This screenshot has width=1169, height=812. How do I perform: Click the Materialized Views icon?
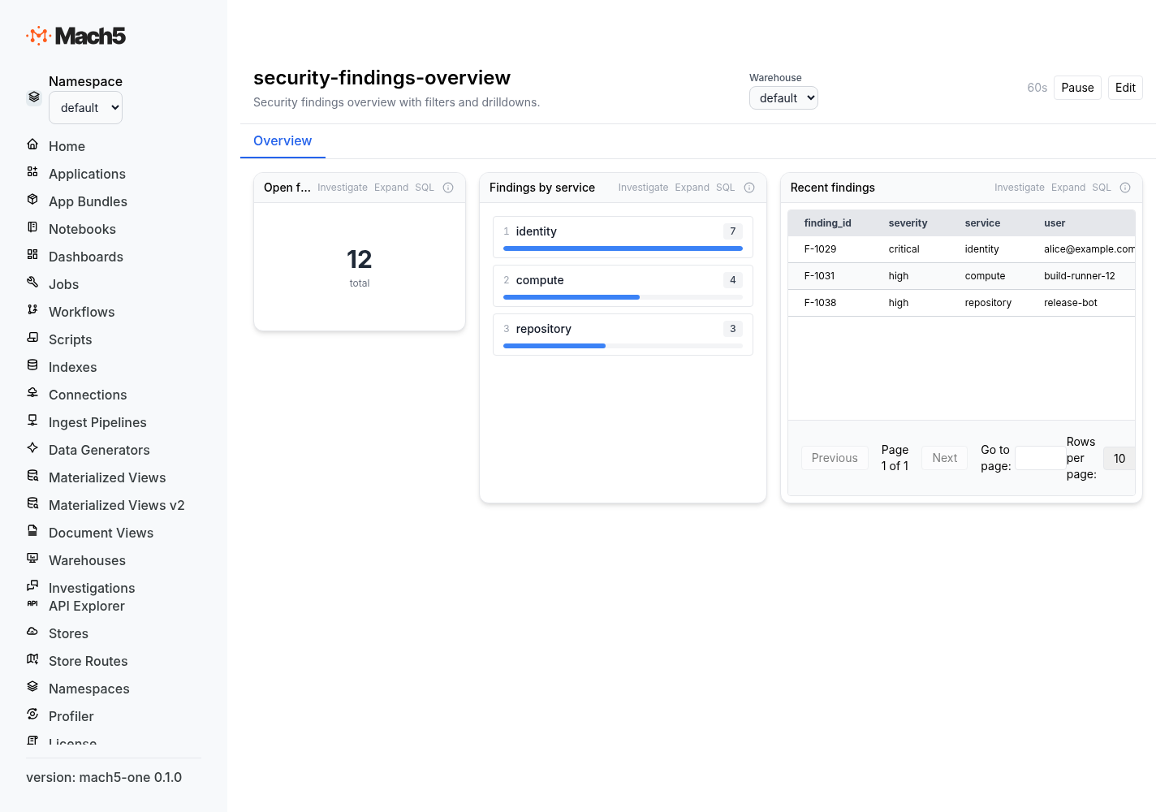click(x=32, y=476)
